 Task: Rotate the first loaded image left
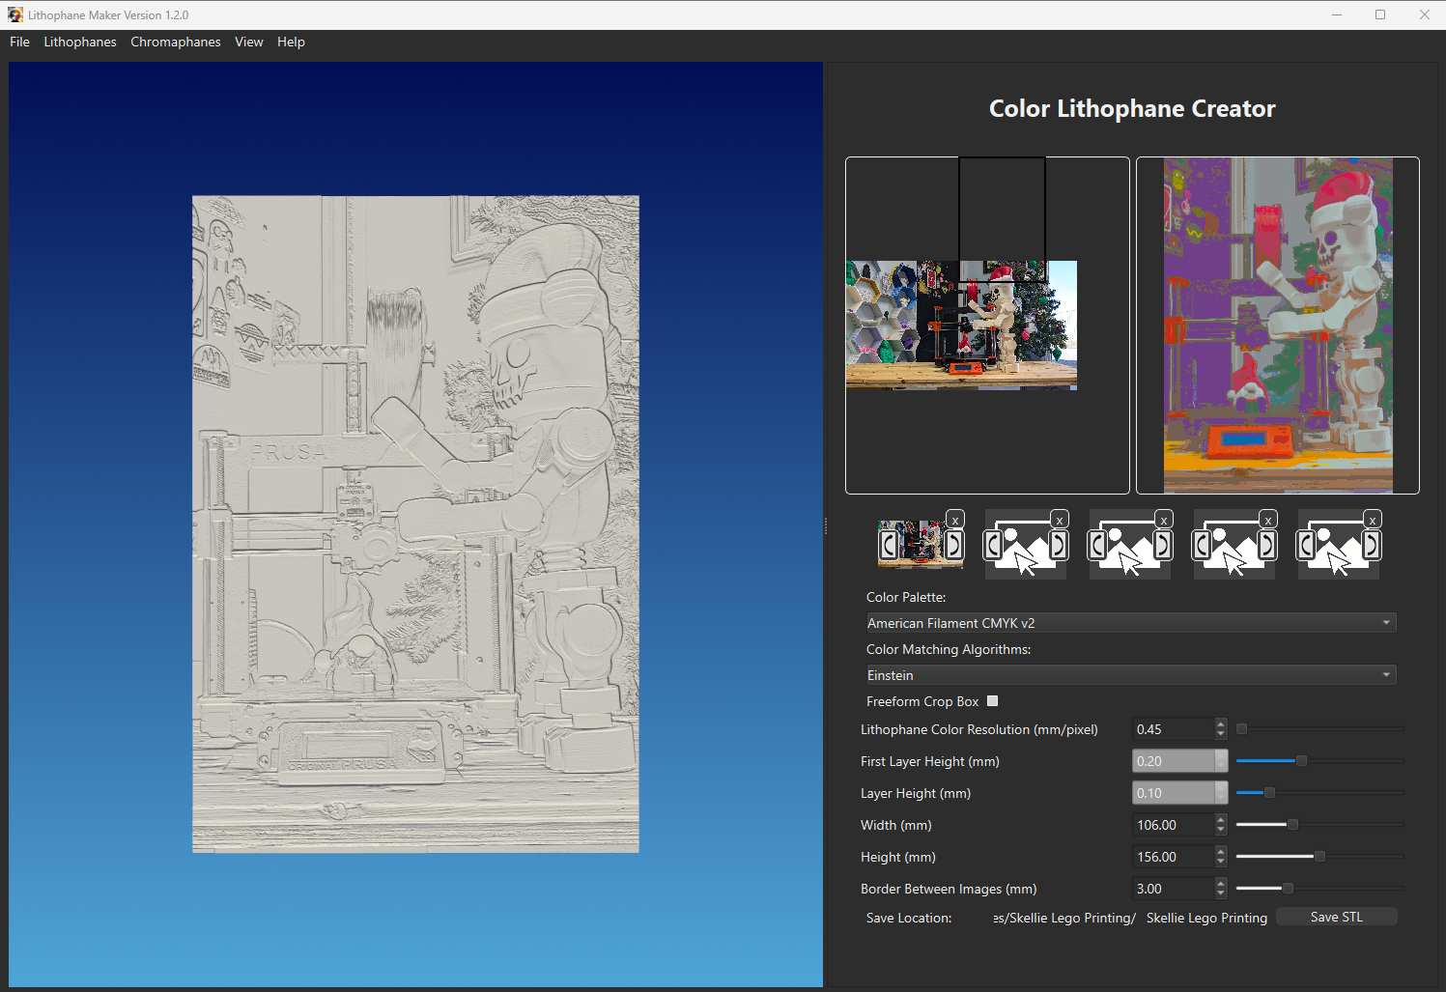click(x=889, y=546)
